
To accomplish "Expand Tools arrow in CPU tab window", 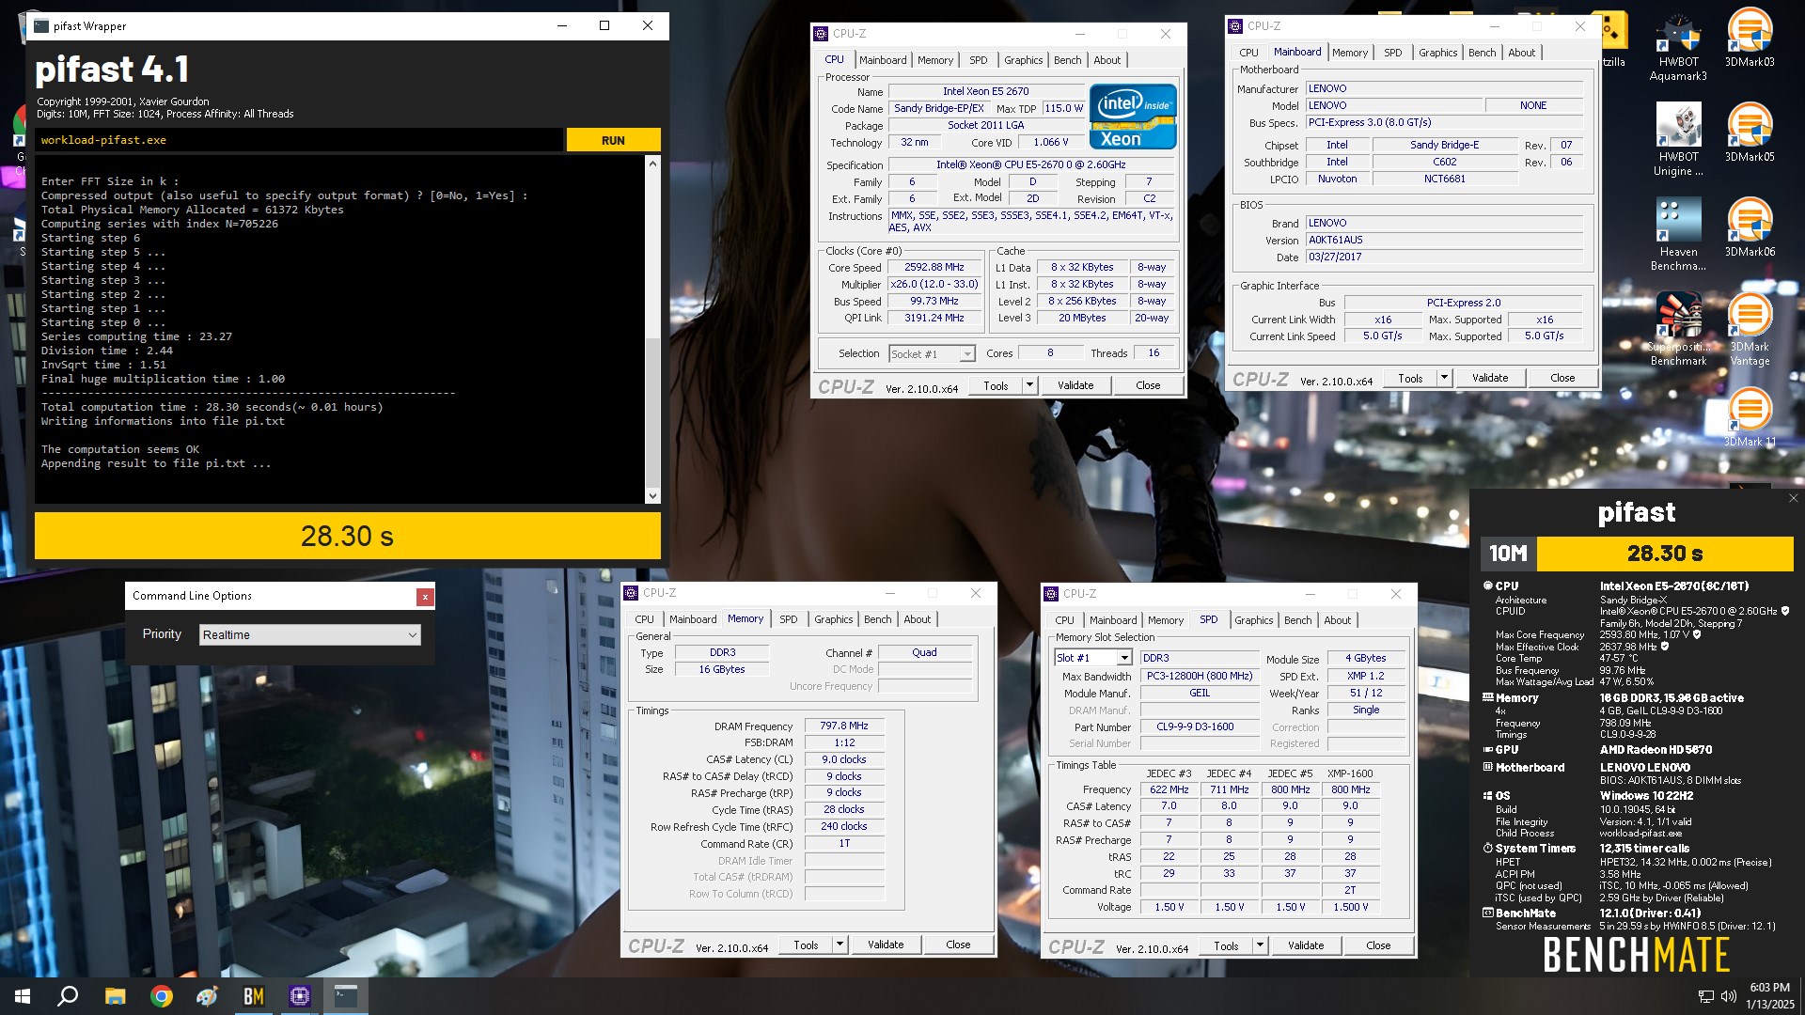I will [1029, 385].
